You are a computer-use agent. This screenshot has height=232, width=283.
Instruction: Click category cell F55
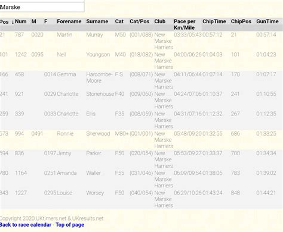point(119,173)
